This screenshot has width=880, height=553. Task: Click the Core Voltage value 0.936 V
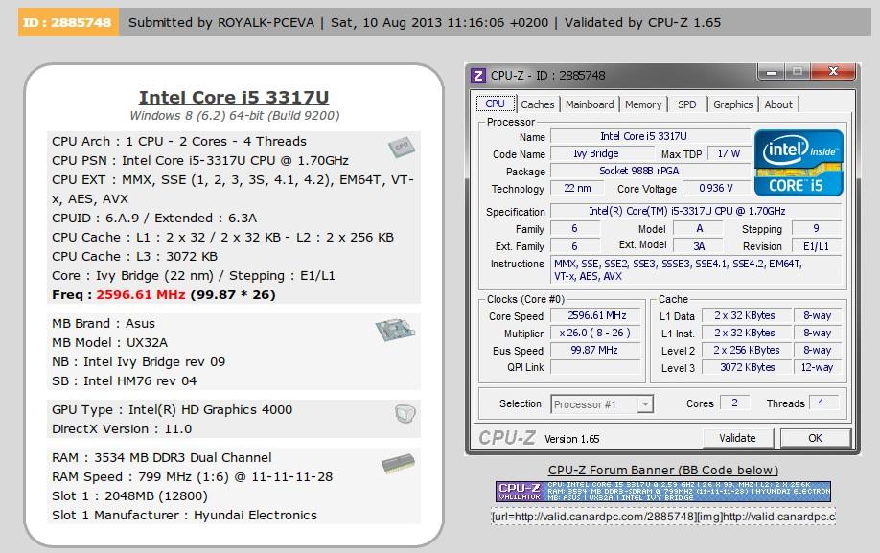716,189
